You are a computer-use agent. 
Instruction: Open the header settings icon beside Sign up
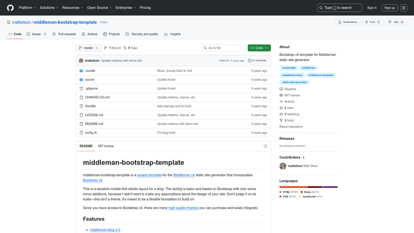(404, 8)
